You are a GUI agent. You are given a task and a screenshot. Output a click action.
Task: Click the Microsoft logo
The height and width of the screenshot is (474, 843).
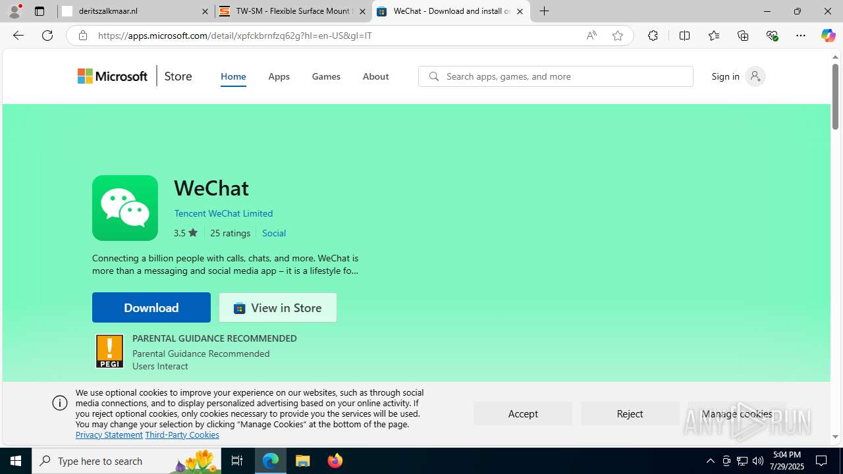click(x=113, y=76)
